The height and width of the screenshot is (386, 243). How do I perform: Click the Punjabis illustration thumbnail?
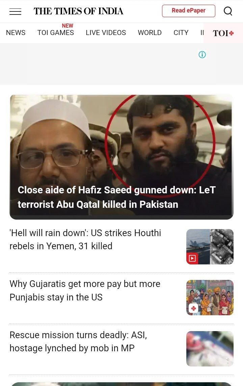(210, 298)
